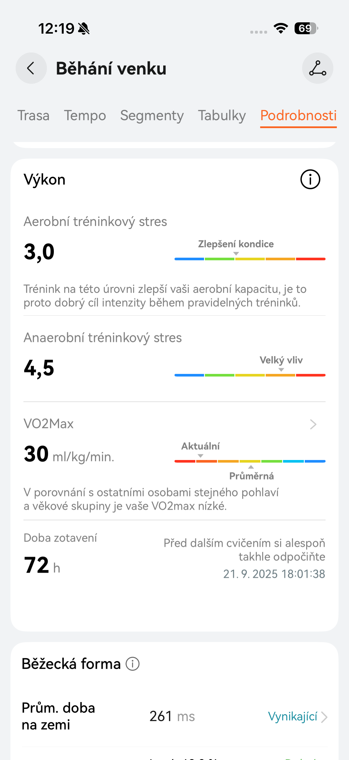The image size is (349, 760).
Task: Tap the muted notifications icon in status bar
Action: (x=84, y=28)
